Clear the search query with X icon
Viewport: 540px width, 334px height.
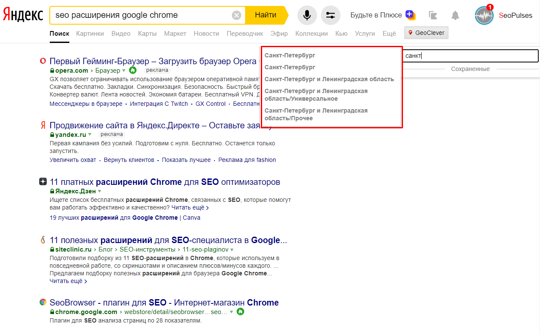(x=237, y=16)
